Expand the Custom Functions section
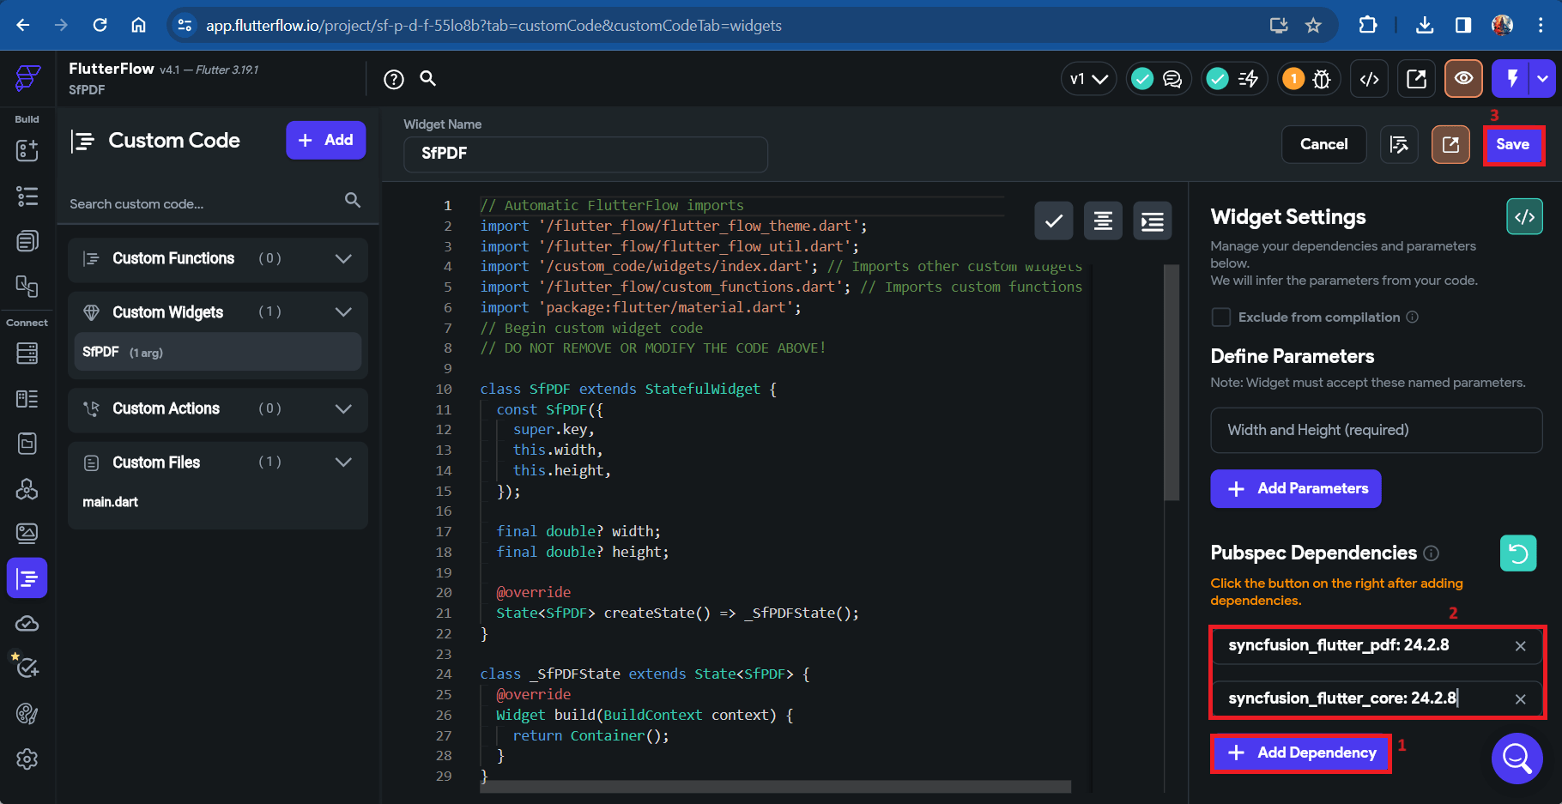 click(343, 259)
